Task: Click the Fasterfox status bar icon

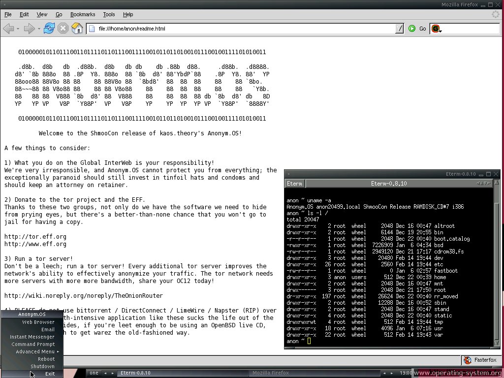Action: (468, 360)
